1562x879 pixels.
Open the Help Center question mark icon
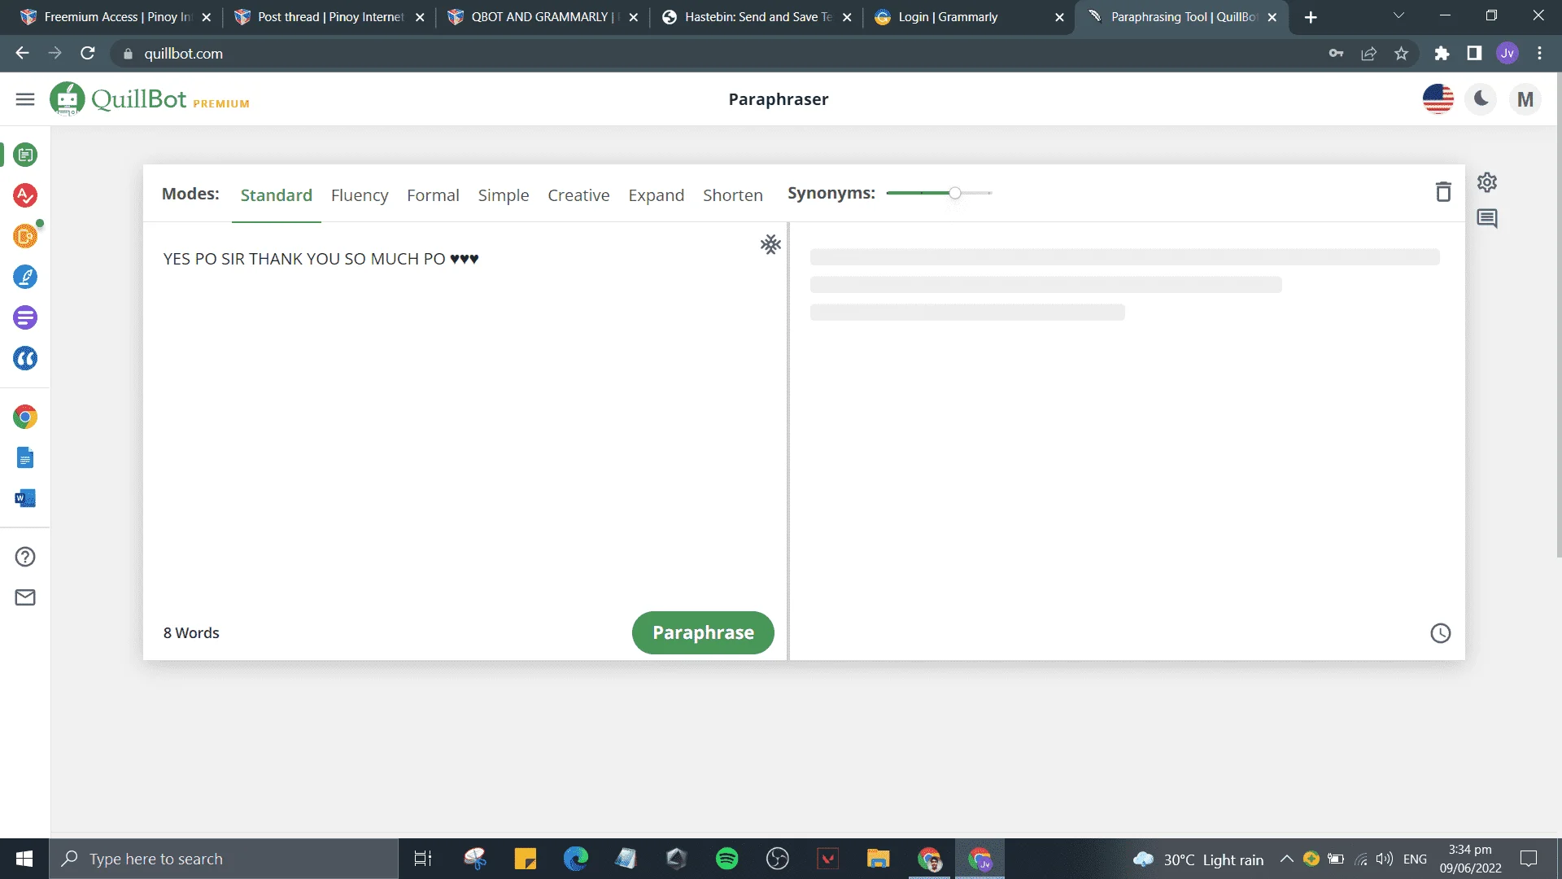tap(25, 557)
